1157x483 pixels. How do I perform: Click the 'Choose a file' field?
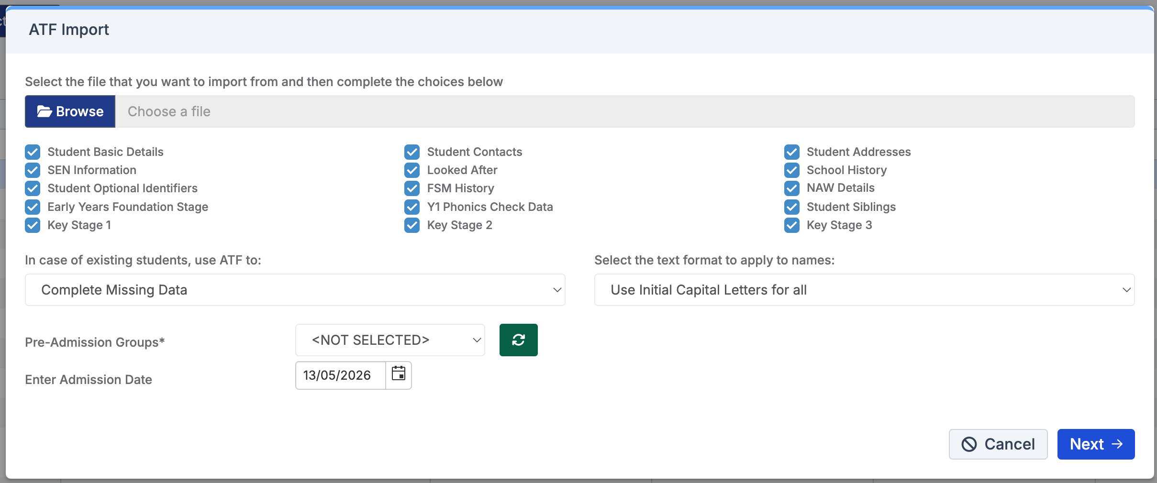pyautogui.click(x=625, y=111)
